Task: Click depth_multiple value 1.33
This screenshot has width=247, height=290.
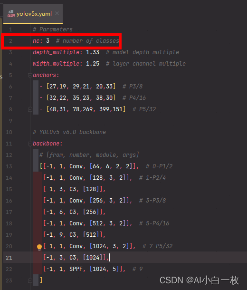Action: coord(93,52)
